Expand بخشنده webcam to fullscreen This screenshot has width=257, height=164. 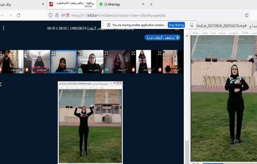[133, 53]
